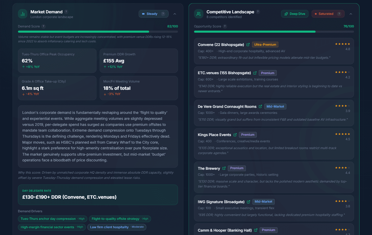Click the Convene (22 Bishopsgate) title
372x235 pixels.
(221, 45)
